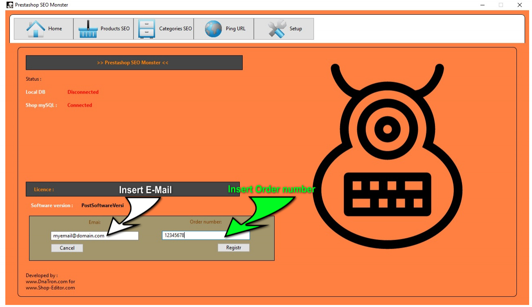Viewport: 532px width, 307px height.
Task: Switch to Products SEO tab label
Action: 115,29
